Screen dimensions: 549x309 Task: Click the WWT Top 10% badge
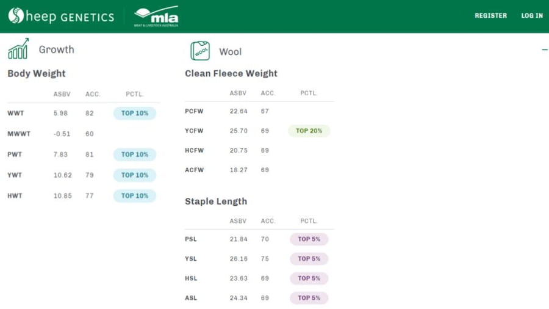(x=135, y=114)
